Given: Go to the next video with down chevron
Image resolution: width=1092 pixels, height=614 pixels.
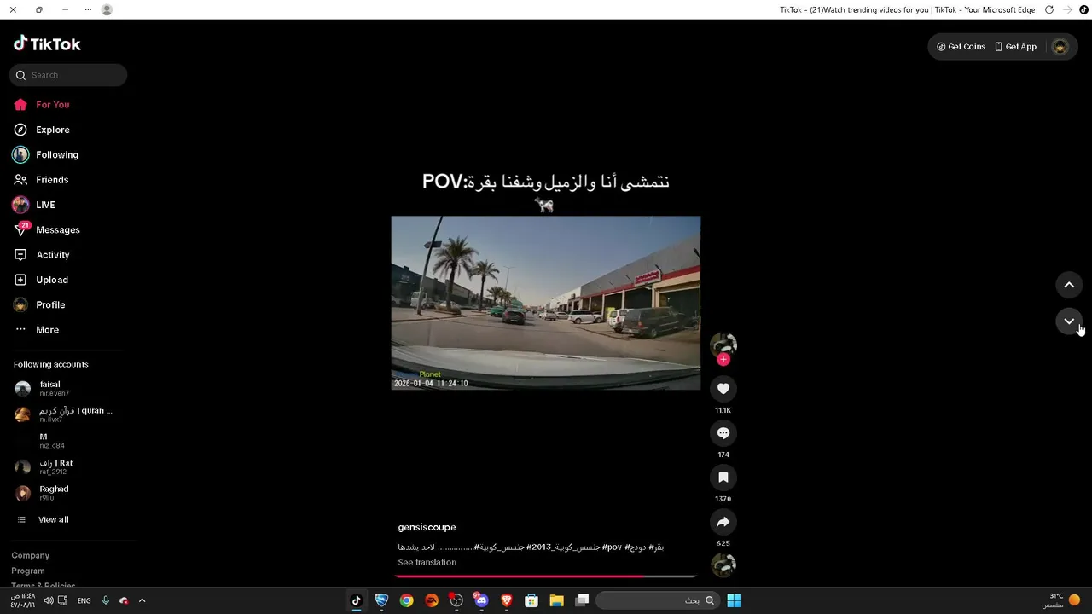Looking at the screenshot, I should click(1069, 321).
